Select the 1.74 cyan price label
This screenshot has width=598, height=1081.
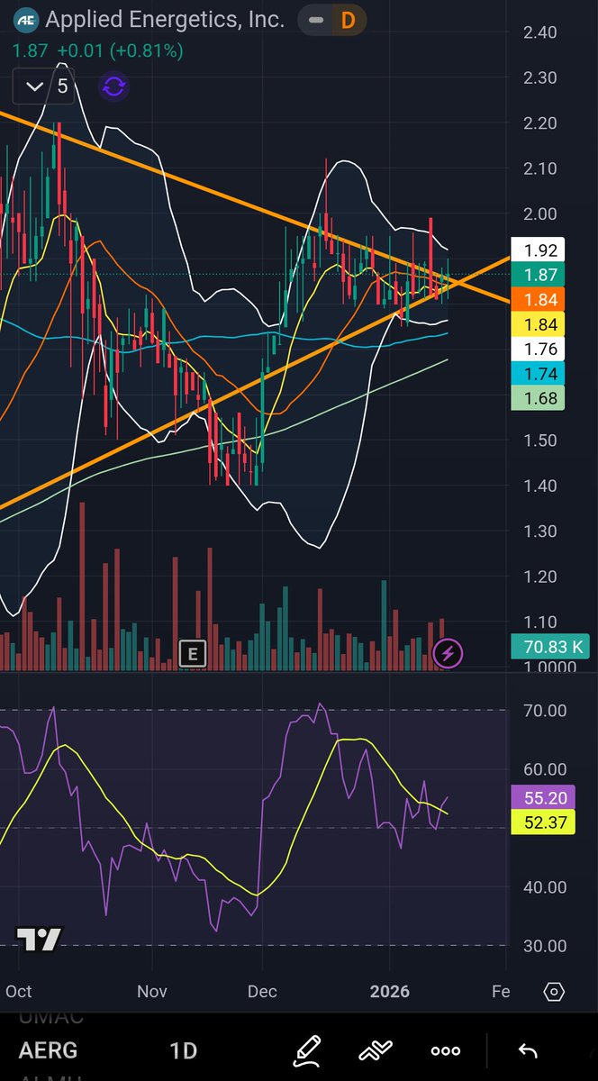(x=538, y=374)
